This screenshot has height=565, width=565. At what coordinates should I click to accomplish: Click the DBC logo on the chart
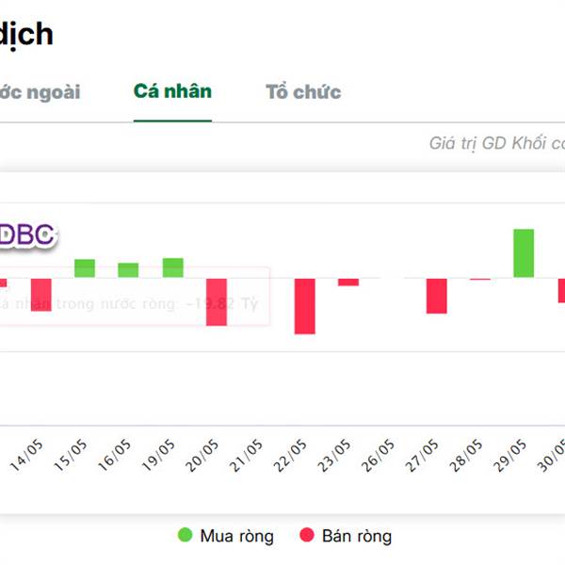pyautogui.click(x=27, y=235)
